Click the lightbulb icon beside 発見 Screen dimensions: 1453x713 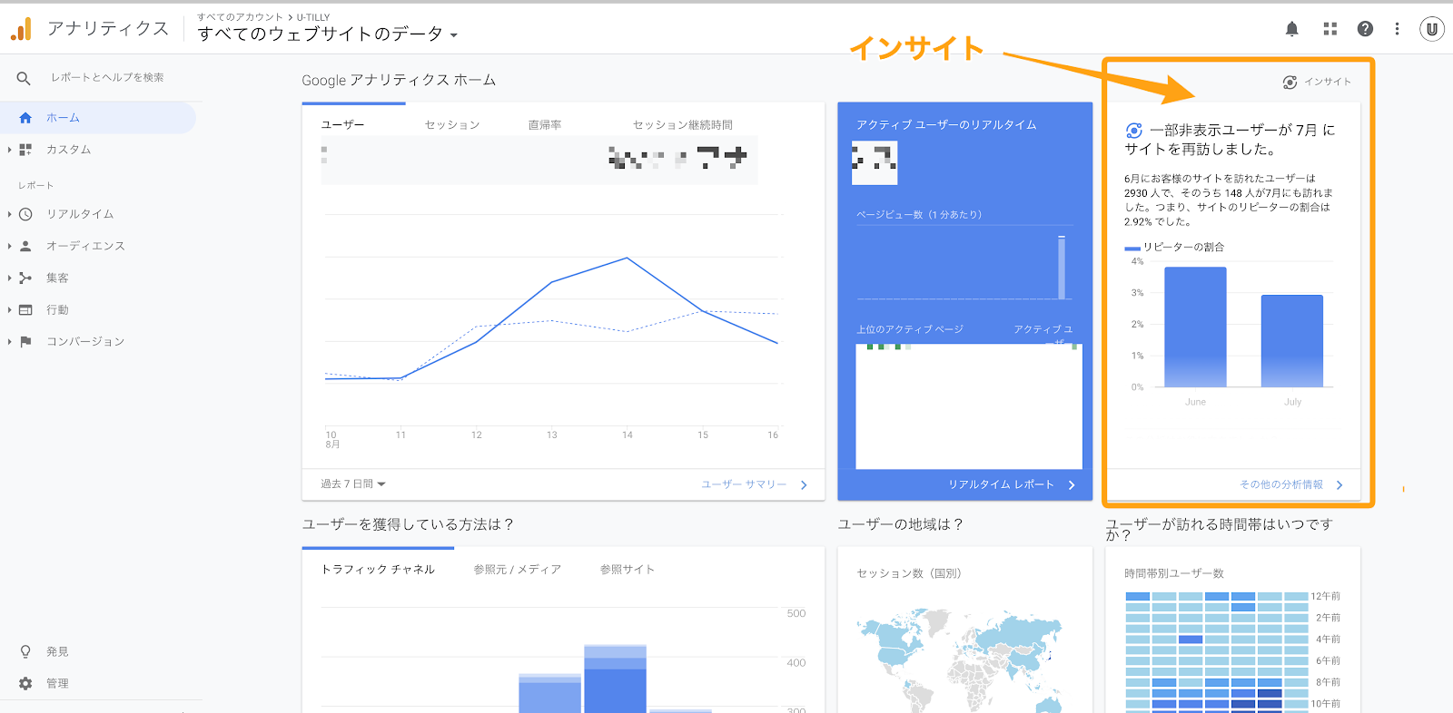(25, 651)
